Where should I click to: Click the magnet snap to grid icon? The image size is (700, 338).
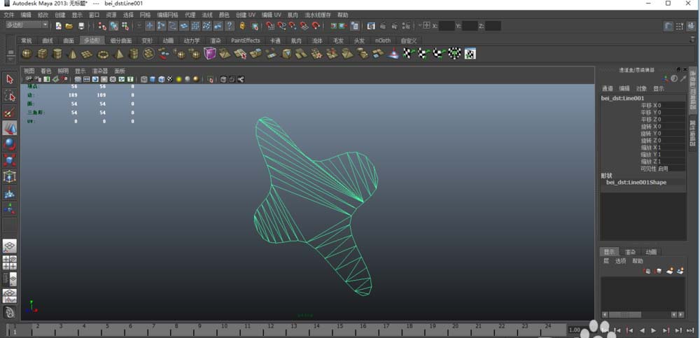(x=271, y=26)
